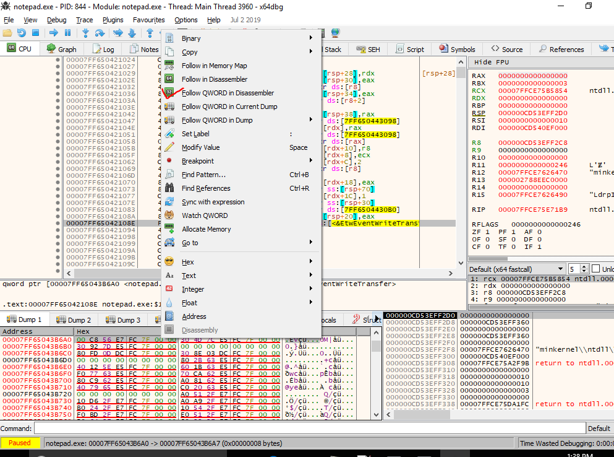Toggle the Unlocked checkbox in call convention bar
Image resolution: width=614 pixels, height=457 pixels.
[x=596, y=269]
